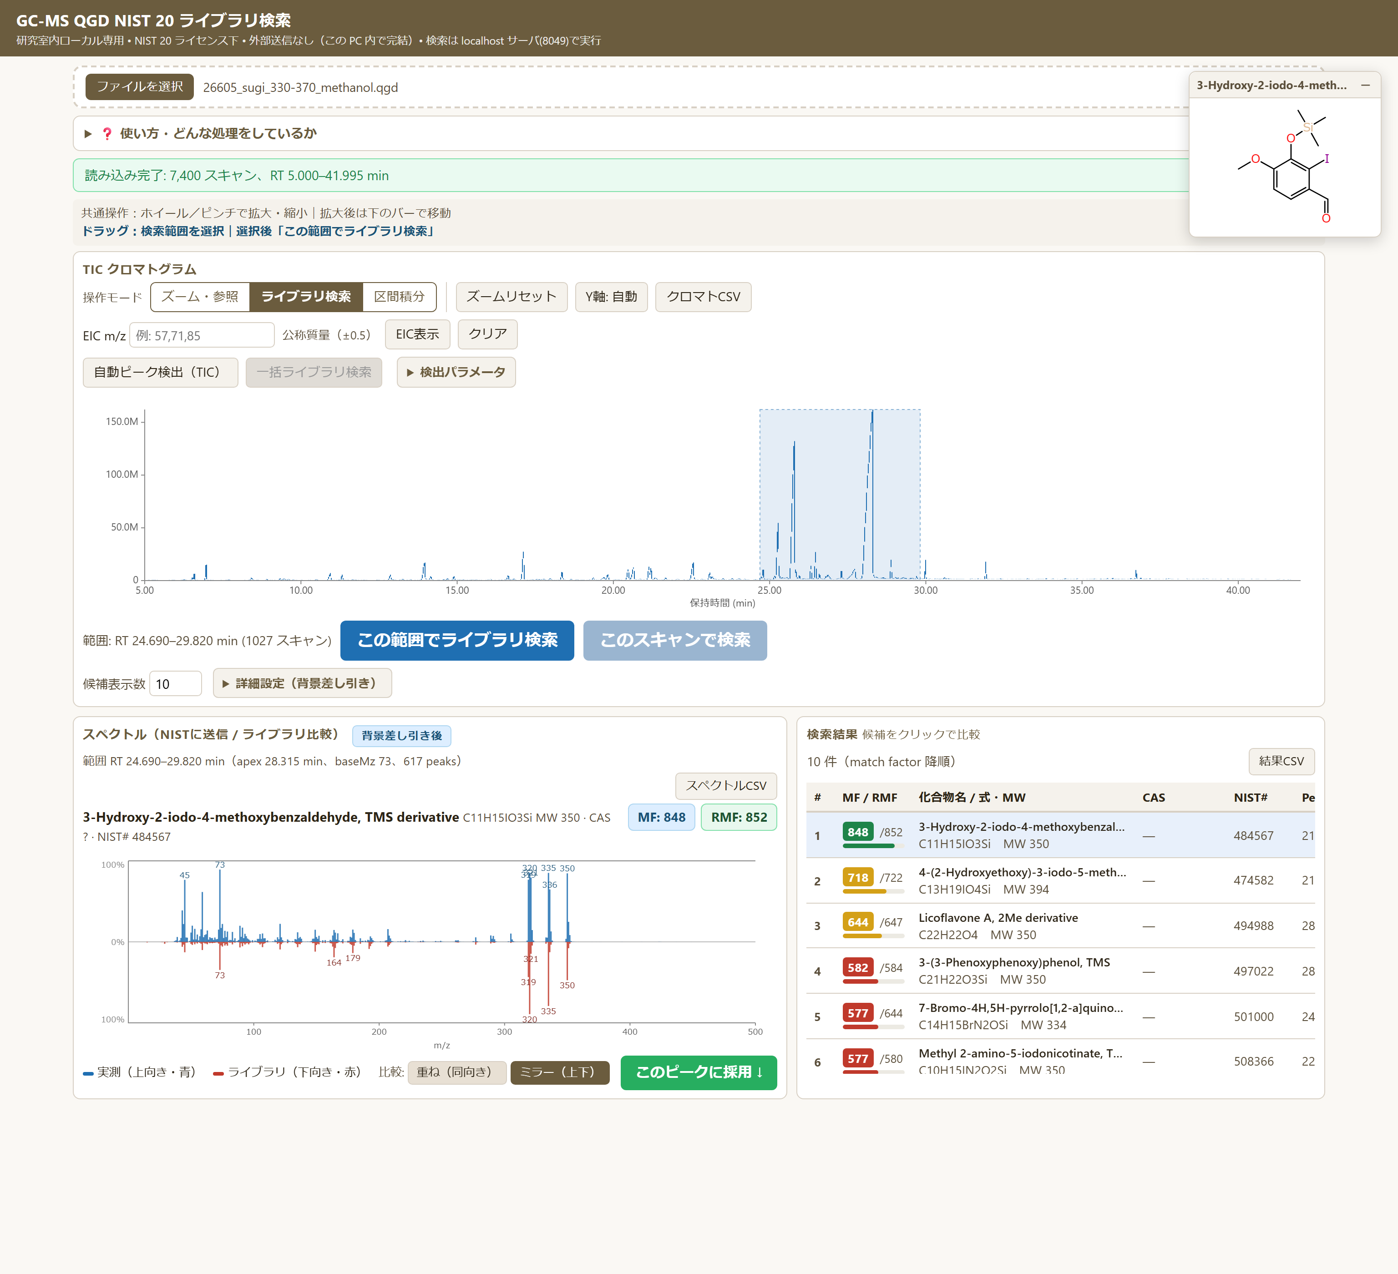This screenshot has height=1274, width=1398.
Task: Select 区間積分 operation mode
Action: tap(399, 297)
